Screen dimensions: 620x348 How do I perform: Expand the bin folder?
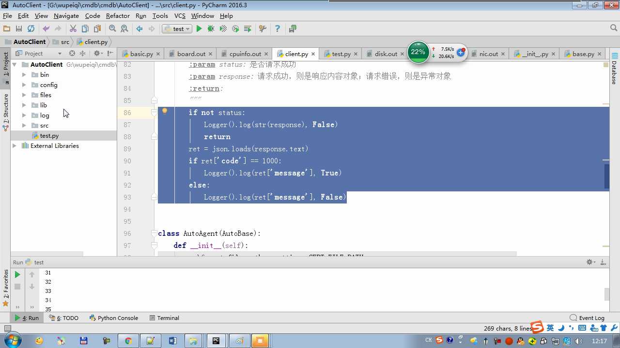24,74
